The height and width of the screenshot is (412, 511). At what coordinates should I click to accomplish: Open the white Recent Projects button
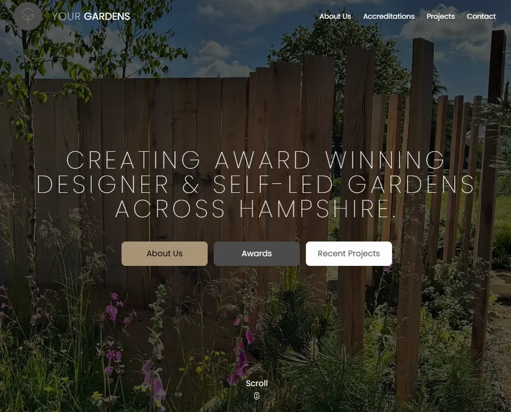349,254
